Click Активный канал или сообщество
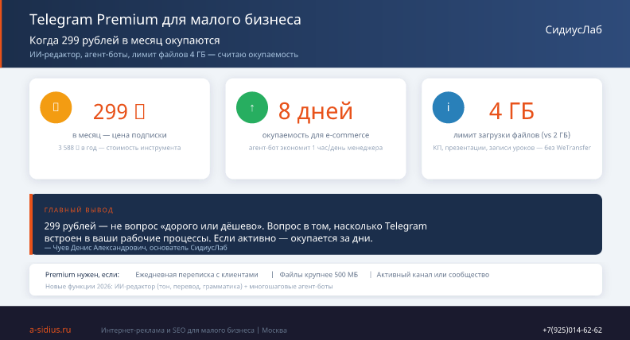The image size is (630, 340). pyautogui.click(x=433, y=275)
